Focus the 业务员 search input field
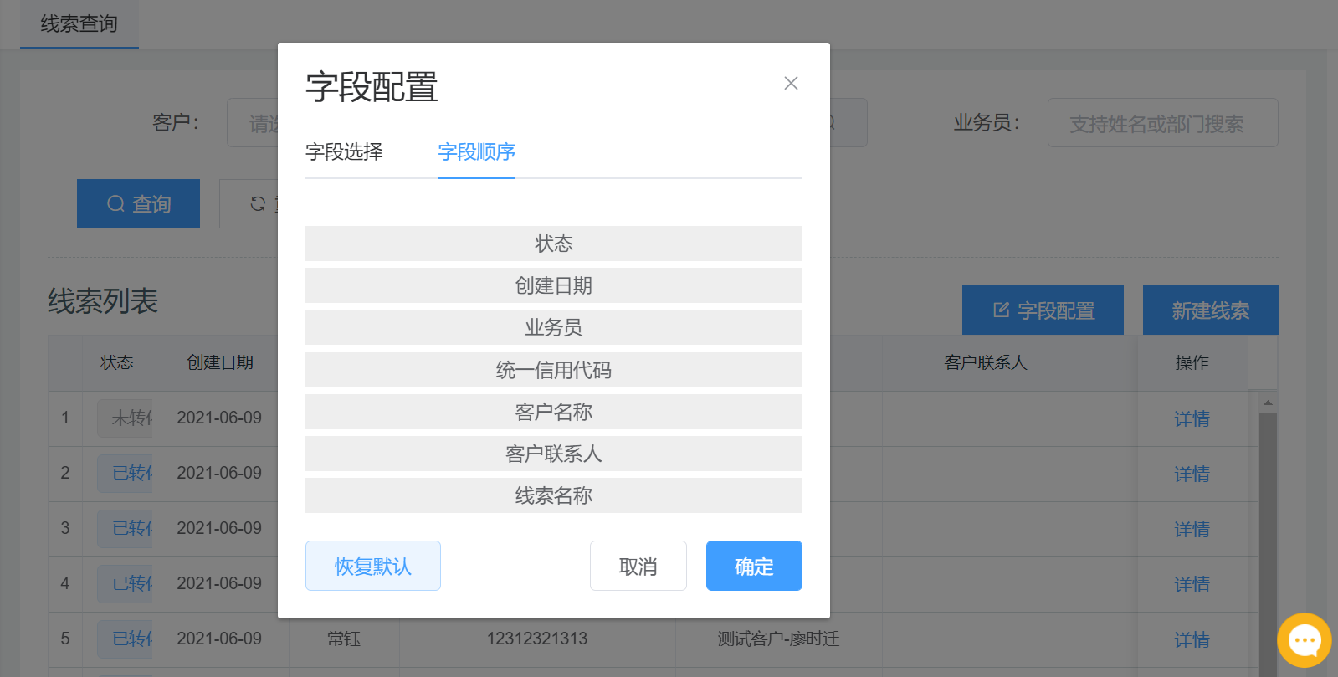 coord(1162,123)
